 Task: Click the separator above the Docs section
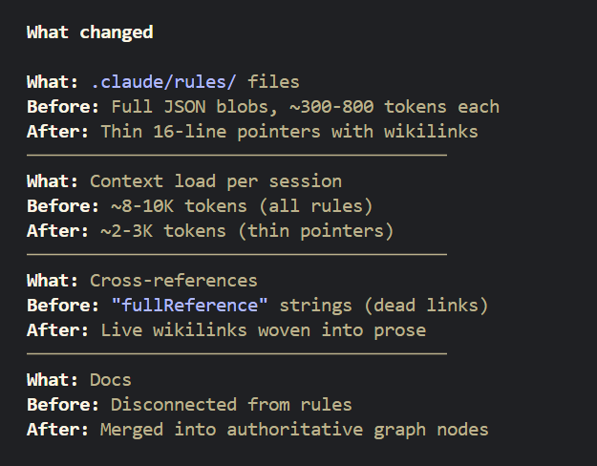[236, 353]
